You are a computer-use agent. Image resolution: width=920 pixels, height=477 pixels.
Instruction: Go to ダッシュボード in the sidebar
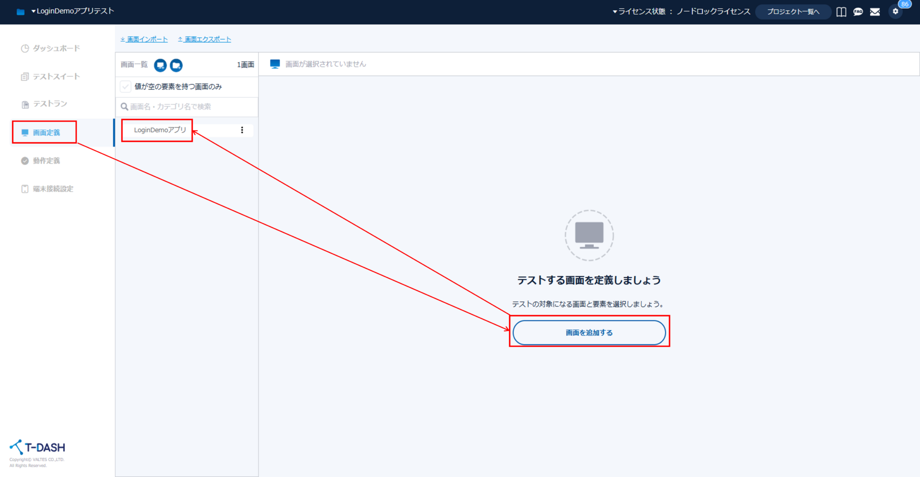[56, 48]
